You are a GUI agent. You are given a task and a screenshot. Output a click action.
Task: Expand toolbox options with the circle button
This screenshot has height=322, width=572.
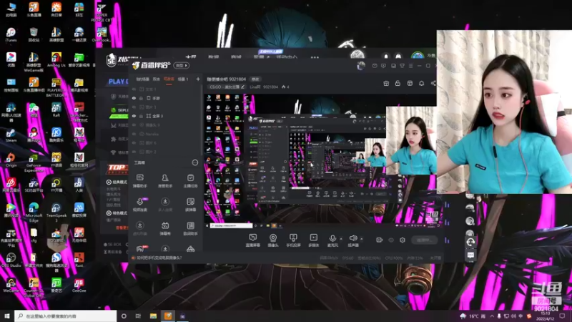click(194, 162)
